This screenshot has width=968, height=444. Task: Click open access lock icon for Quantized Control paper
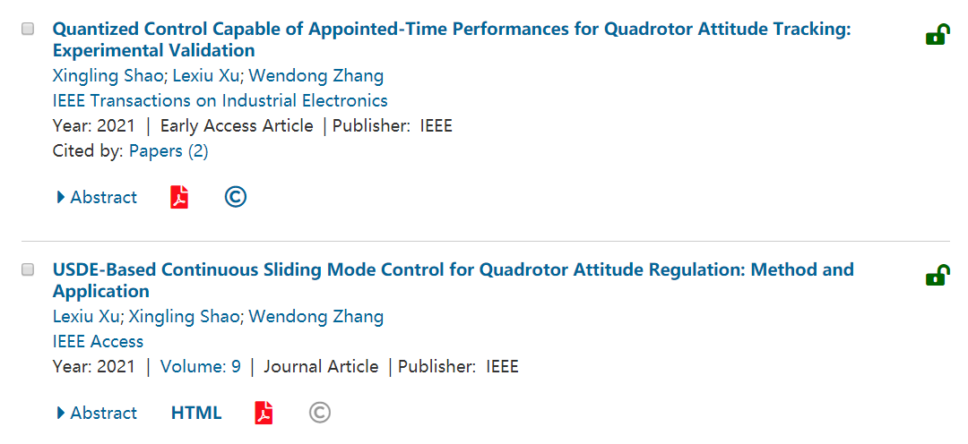pos(938,36)
